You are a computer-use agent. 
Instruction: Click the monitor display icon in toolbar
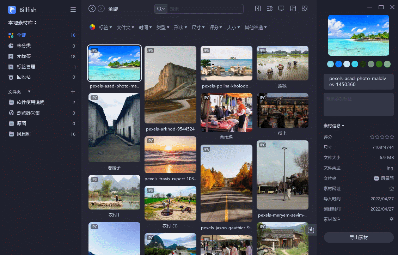[x=281, y=9]
